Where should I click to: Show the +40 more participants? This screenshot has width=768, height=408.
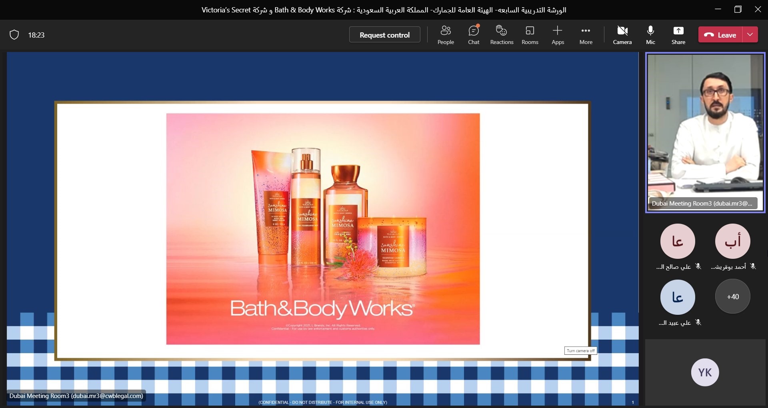click(733, 296)
